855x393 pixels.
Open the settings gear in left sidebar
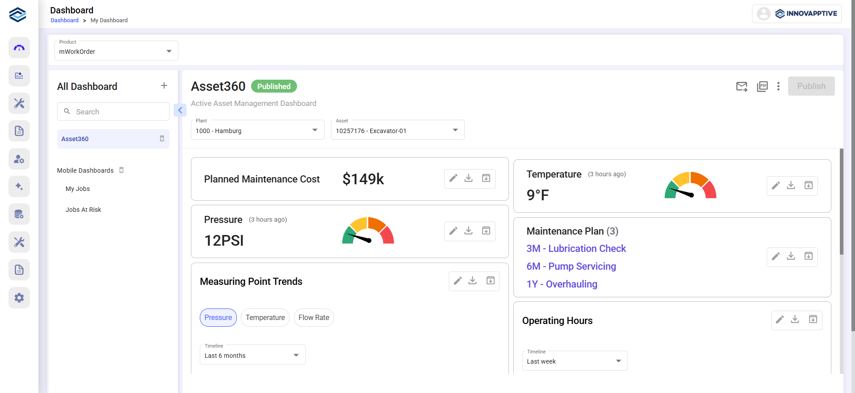coord(19,298)
